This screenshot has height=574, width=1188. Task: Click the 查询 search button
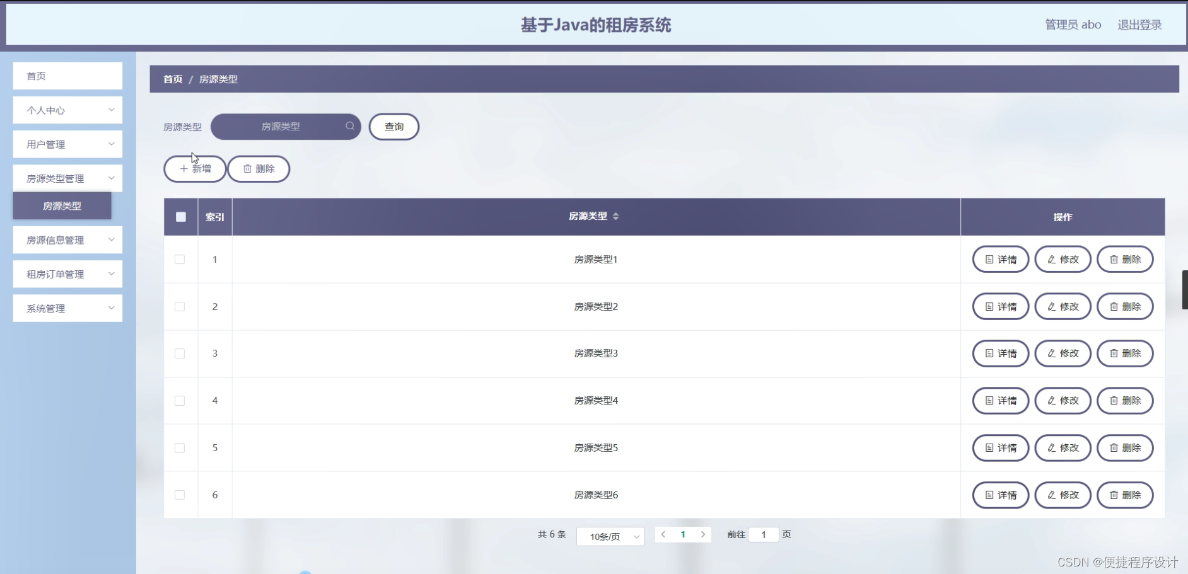tap(393, 126)
